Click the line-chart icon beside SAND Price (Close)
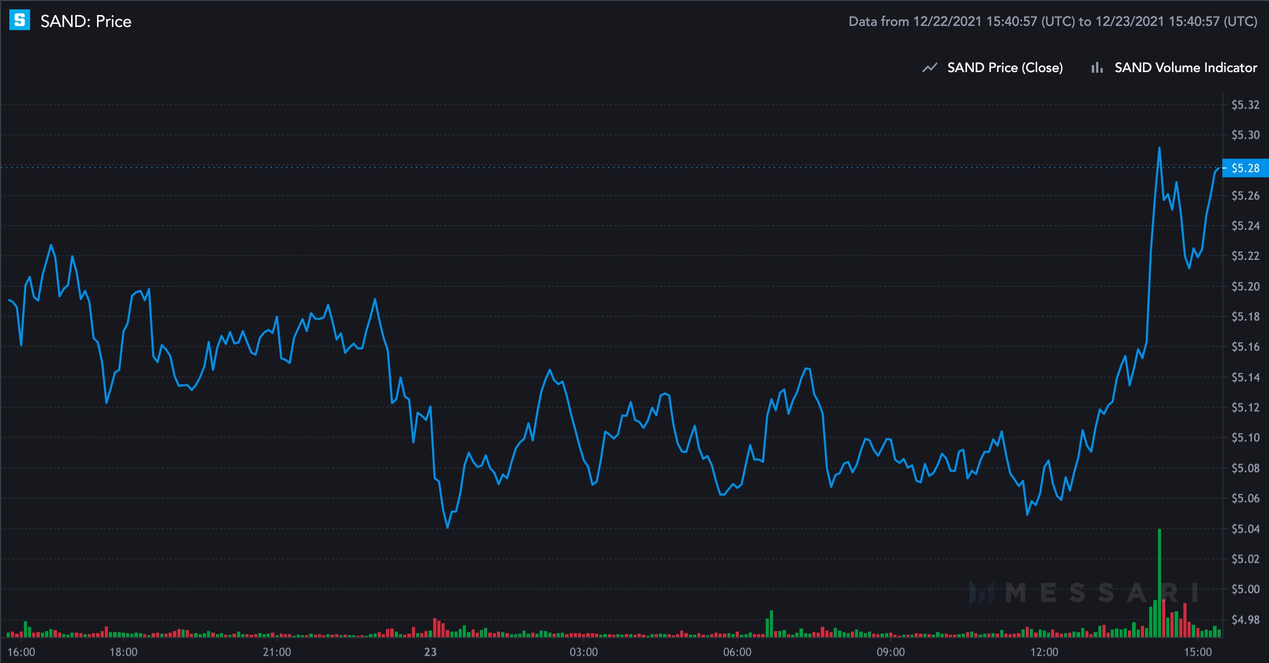Viewport: 1269px width, 663px height. pos(930,67)
